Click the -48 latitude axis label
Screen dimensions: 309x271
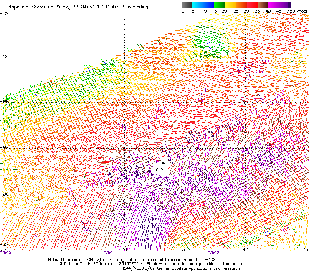[x=4, y=195]
